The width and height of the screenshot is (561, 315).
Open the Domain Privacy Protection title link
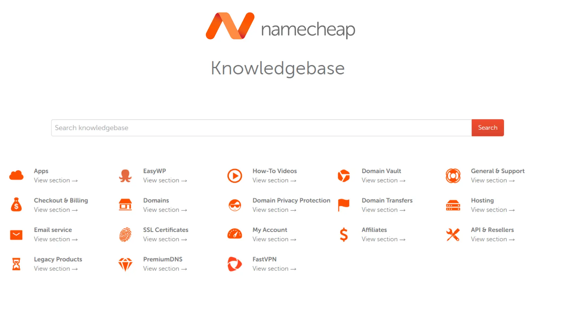[x=291, y=201]
